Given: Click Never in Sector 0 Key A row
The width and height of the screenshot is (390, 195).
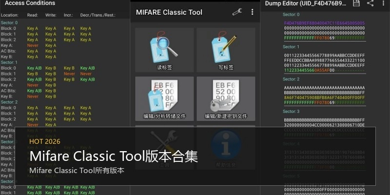Looking at the screenshot, I should (x=33, y=45).
